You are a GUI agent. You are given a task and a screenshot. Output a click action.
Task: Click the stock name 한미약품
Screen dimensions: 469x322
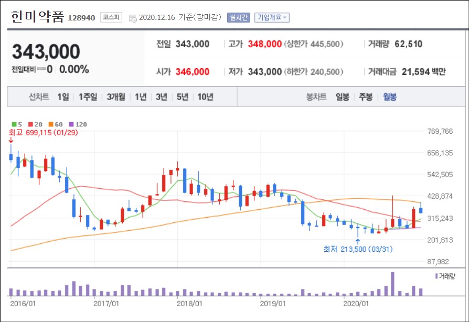[x=37, y=17]
